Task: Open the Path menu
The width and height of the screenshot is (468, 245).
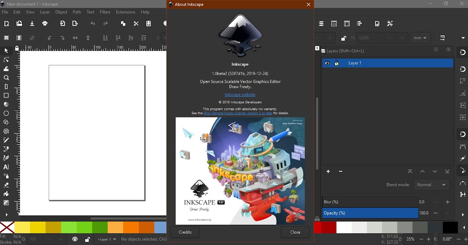Action: 77,12
